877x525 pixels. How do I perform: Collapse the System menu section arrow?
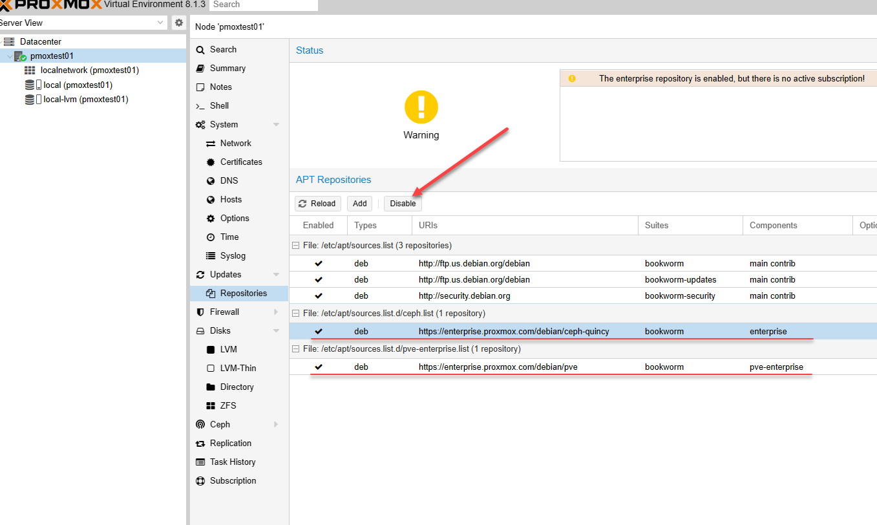[276, 125]
